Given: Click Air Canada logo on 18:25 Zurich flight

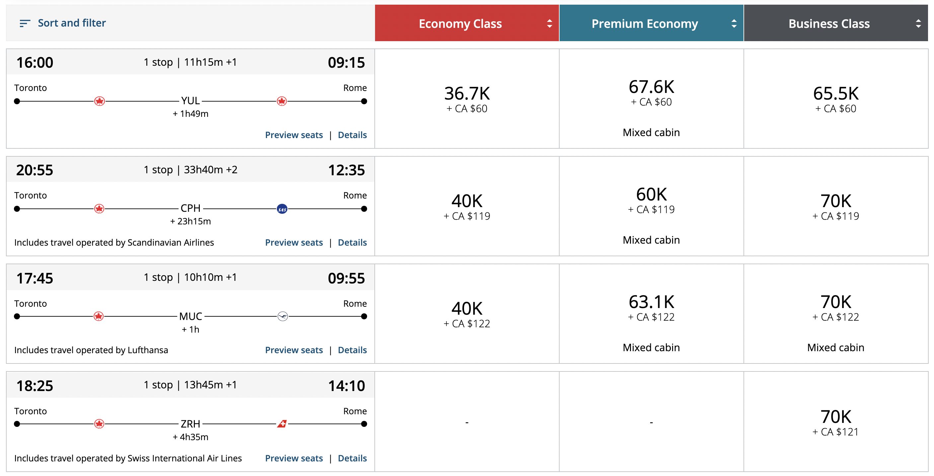Looking at the screenshot, I should (x=99, y=424).
